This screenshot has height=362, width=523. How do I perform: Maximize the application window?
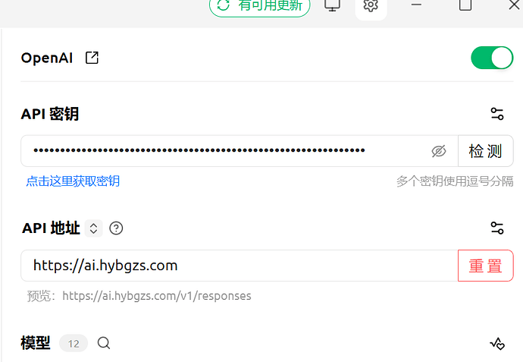[x=465, y=5]
